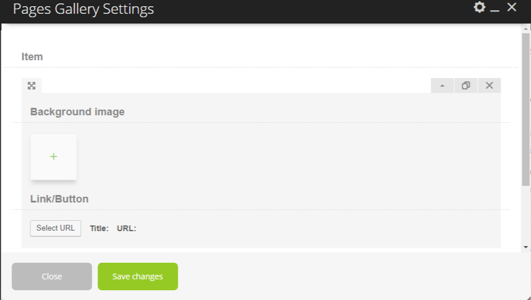The height and width of the screenshot is (300, 531).
Task: Click the item move handle icon
Action: (32, 85)
